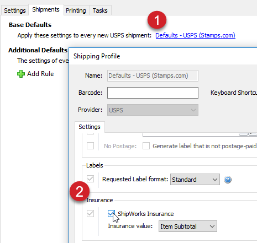Click the Keyboard Shortcut label

click(234, 93)
